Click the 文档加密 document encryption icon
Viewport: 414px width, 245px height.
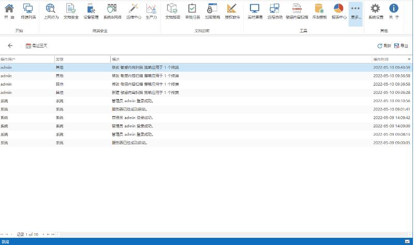coord(172,11)
